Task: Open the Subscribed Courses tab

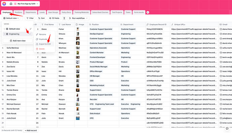Action: pos(100,12)
